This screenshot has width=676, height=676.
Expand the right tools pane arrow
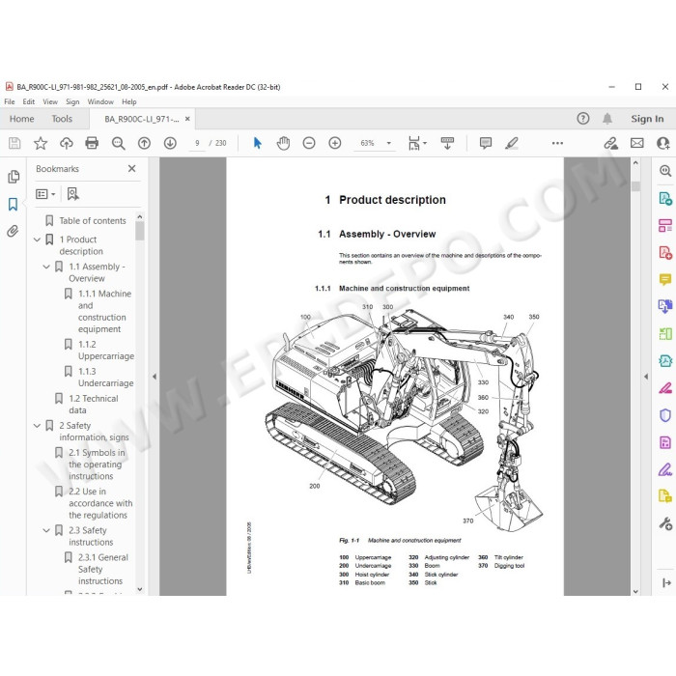[x=646, y=377]
